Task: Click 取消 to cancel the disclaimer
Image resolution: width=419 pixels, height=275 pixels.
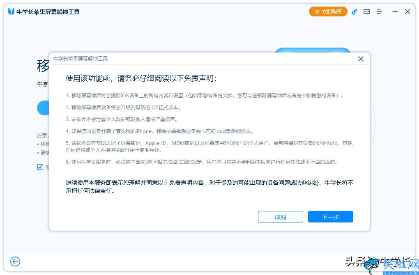Action: tap(280, 217)
